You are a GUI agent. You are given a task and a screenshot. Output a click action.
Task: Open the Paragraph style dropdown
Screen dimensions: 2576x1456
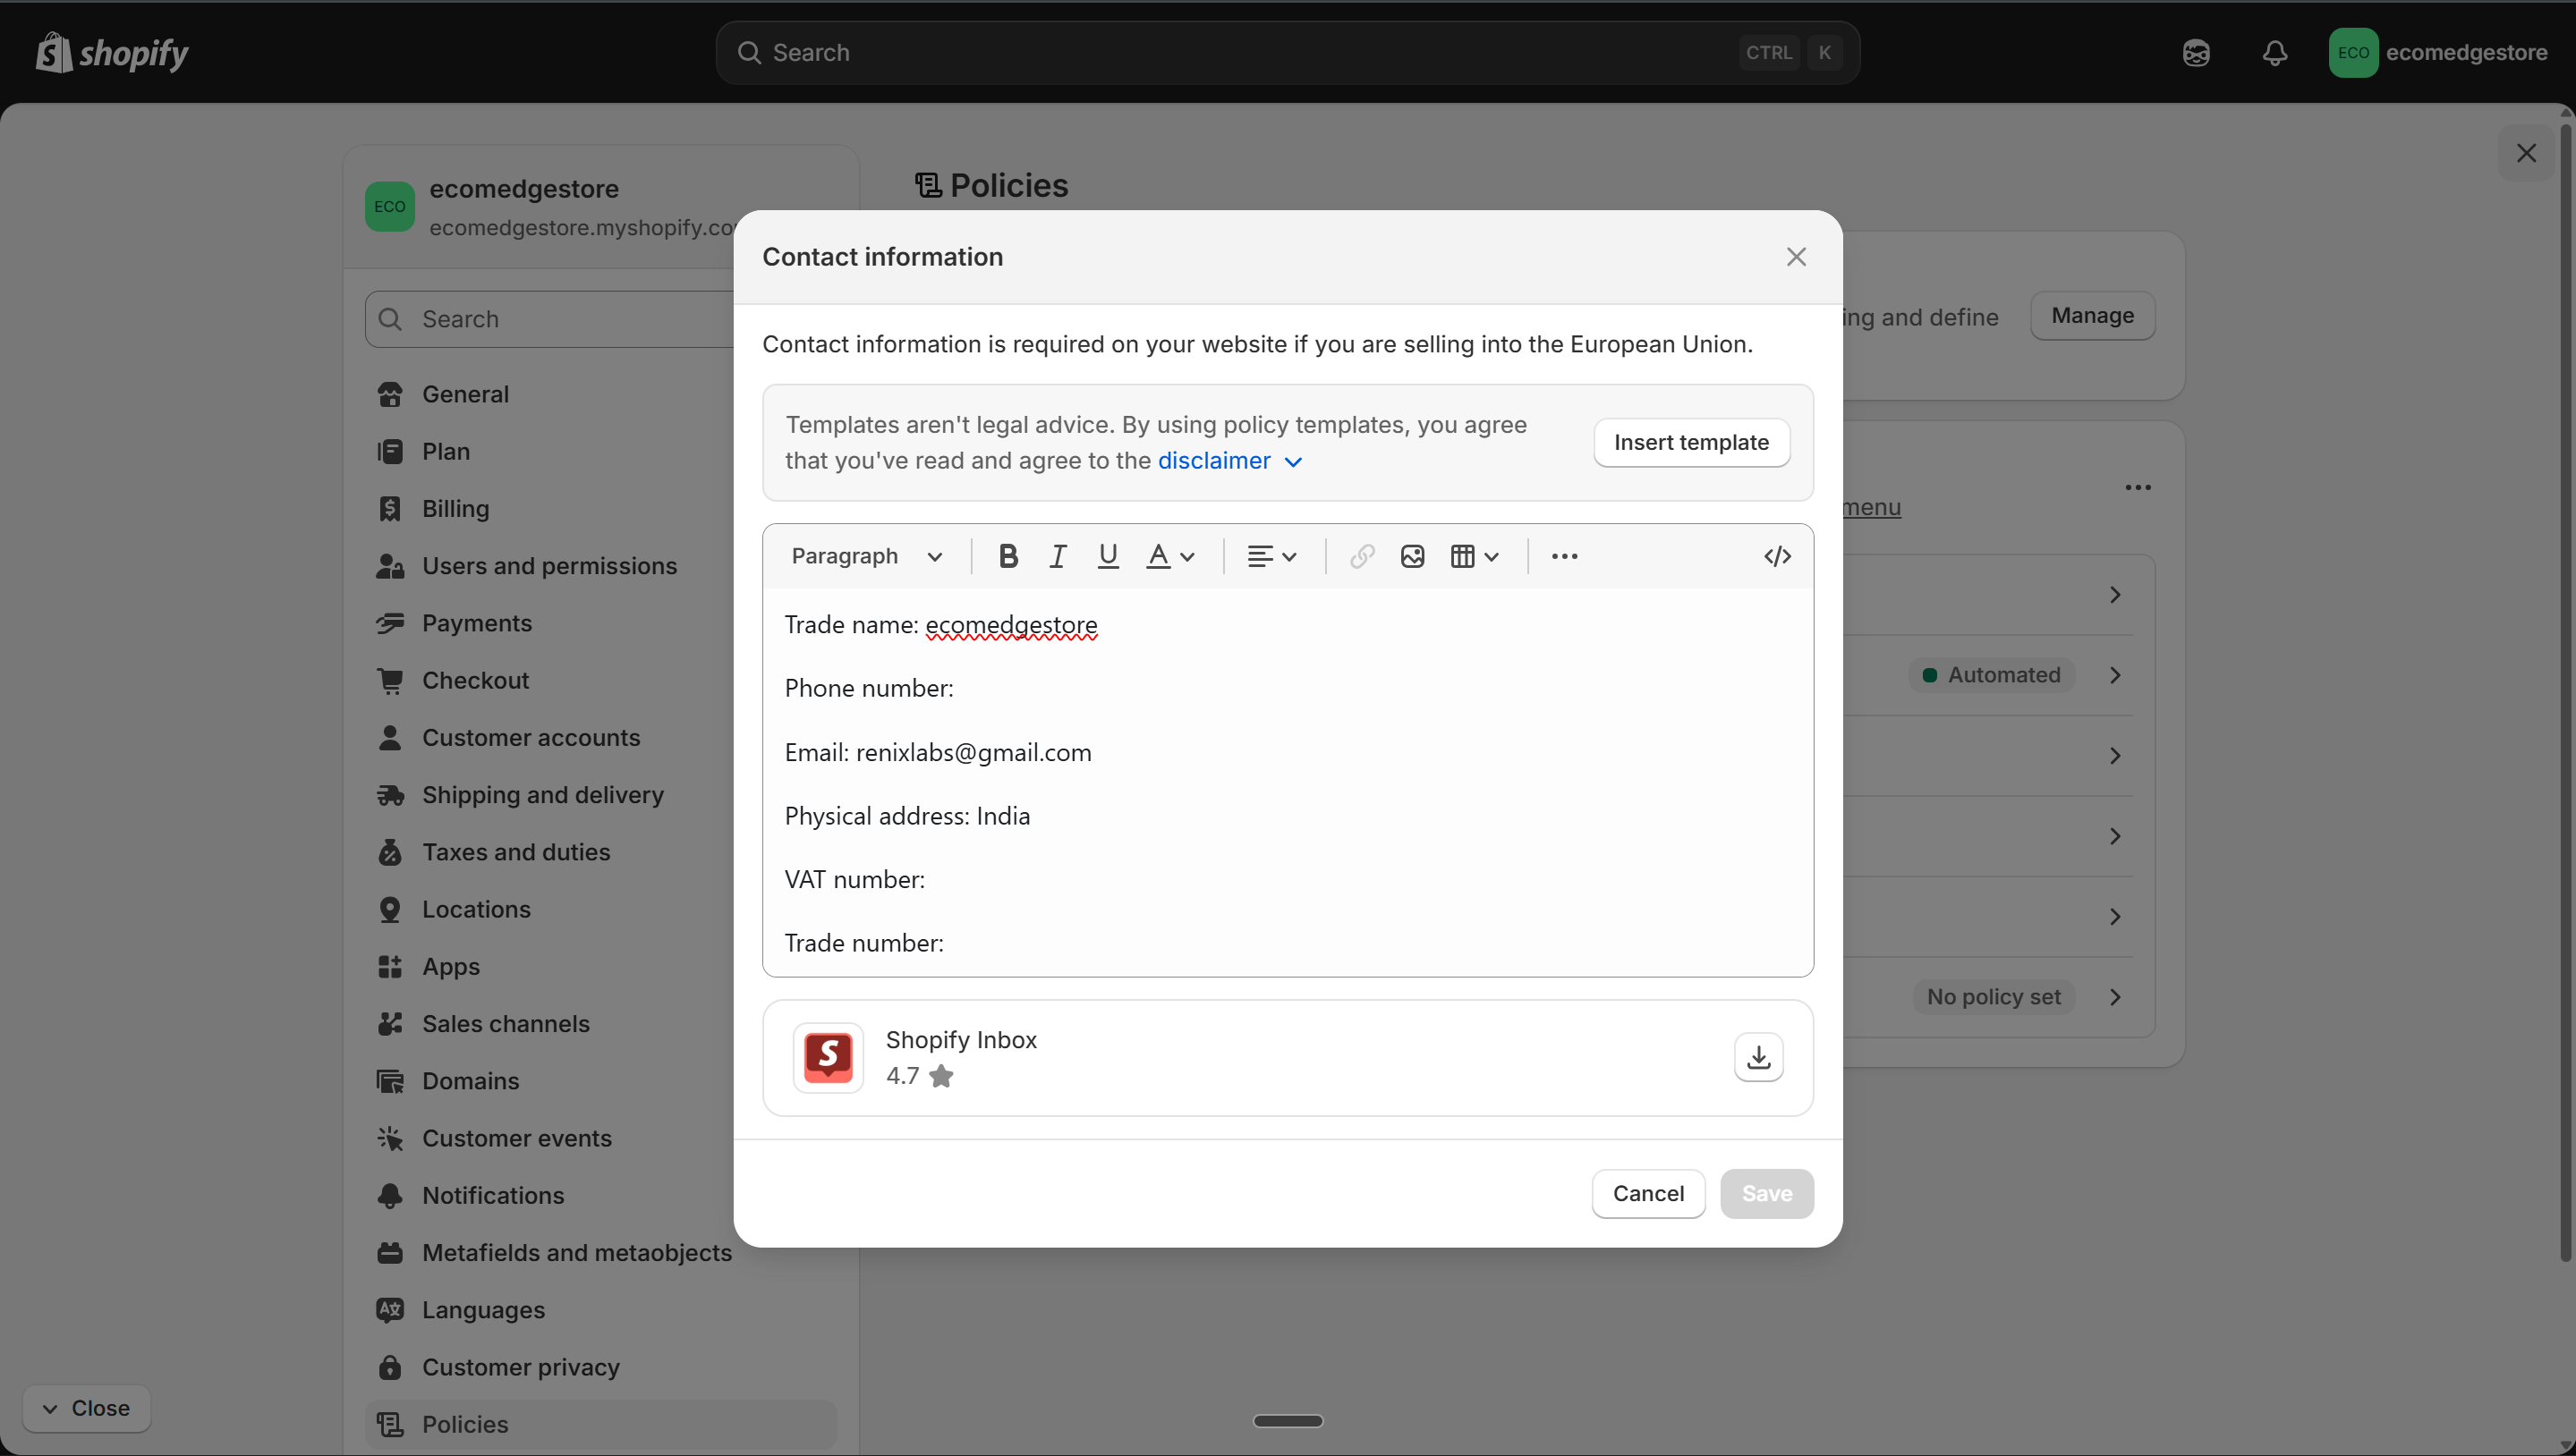click(x=866, y=556)
